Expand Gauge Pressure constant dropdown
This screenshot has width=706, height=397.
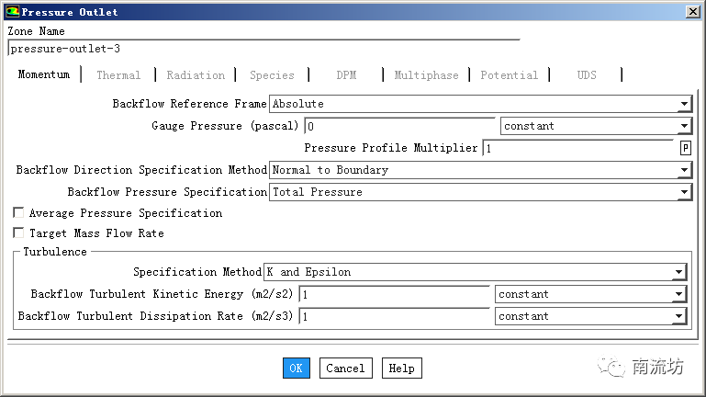pyautogui.click(x=684, y=127)
